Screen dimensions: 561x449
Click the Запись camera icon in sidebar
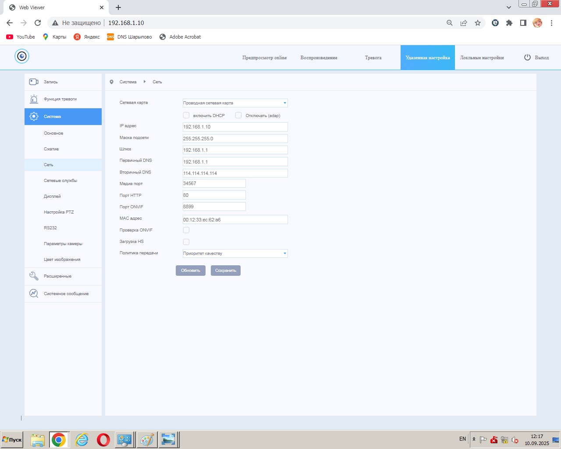pyautogui.click(x=34, y=82)
